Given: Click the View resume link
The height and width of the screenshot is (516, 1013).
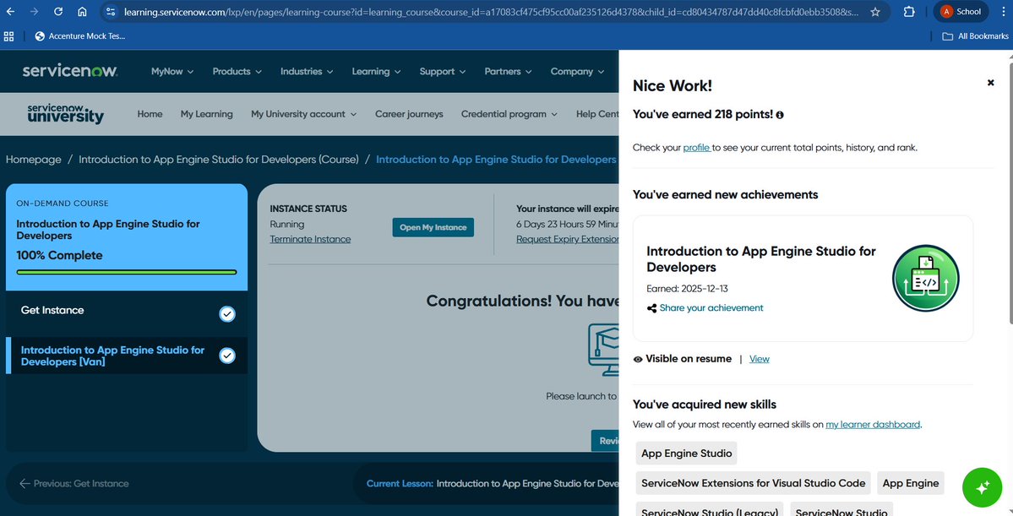Looking at the screenshot, I should coord(759,359).
